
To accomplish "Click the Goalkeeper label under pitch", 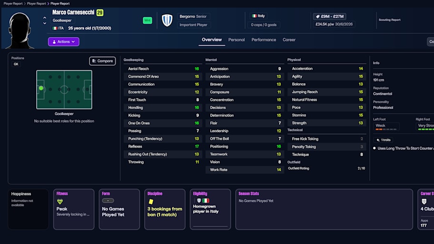I will tap(64, 114).
